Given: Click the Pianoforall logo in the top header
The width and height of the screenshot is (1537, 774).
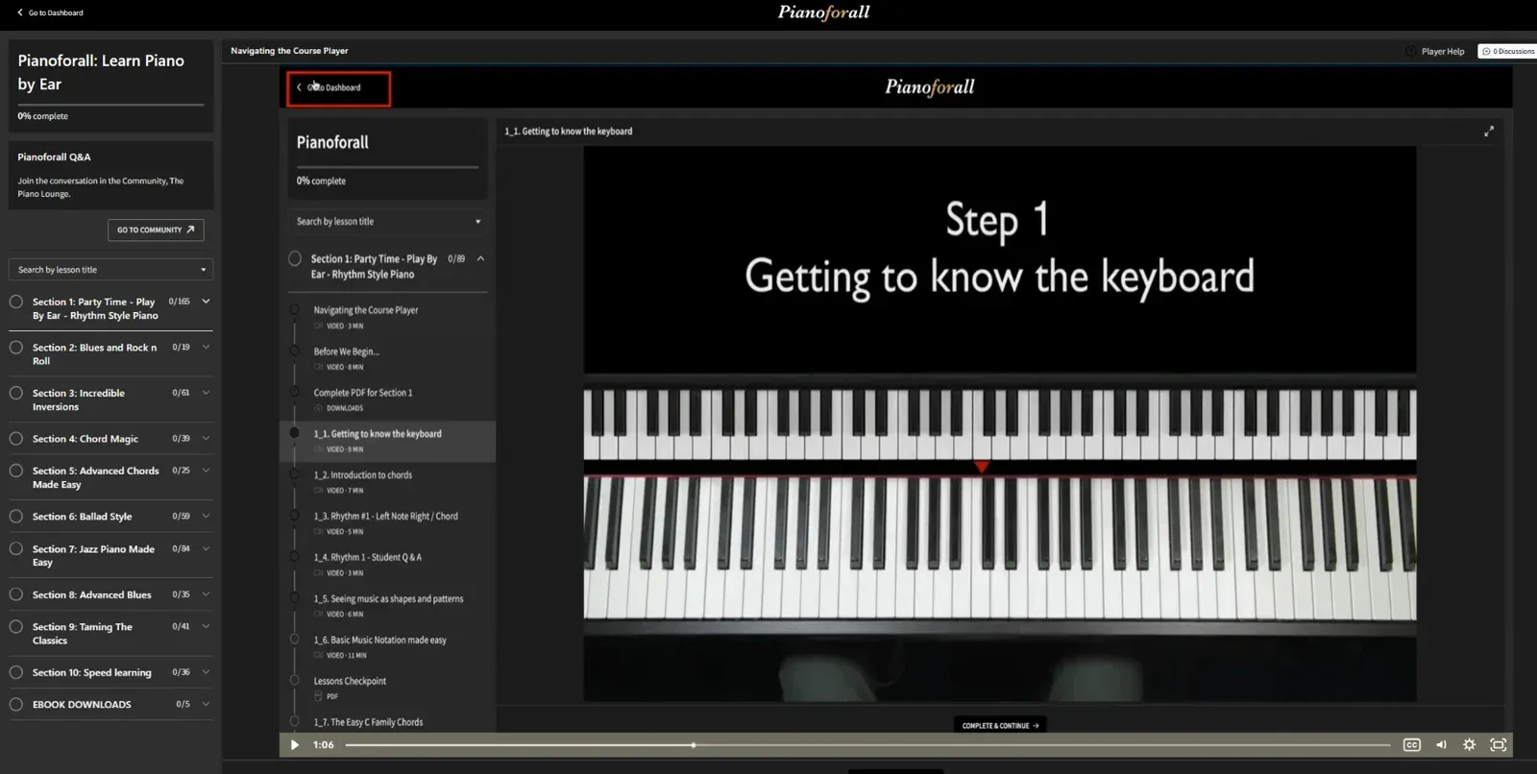Looking at the screenshot, I should pyautogui.click(x=823, y=12).
